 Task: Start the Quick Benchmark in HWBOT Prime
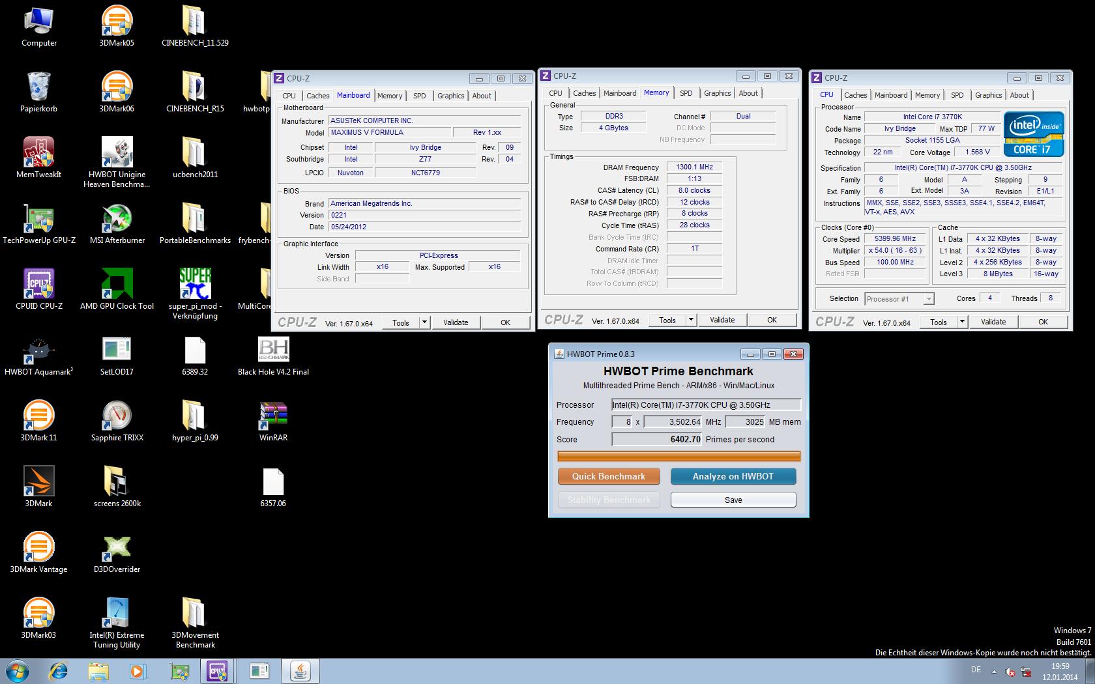point(609,476)
